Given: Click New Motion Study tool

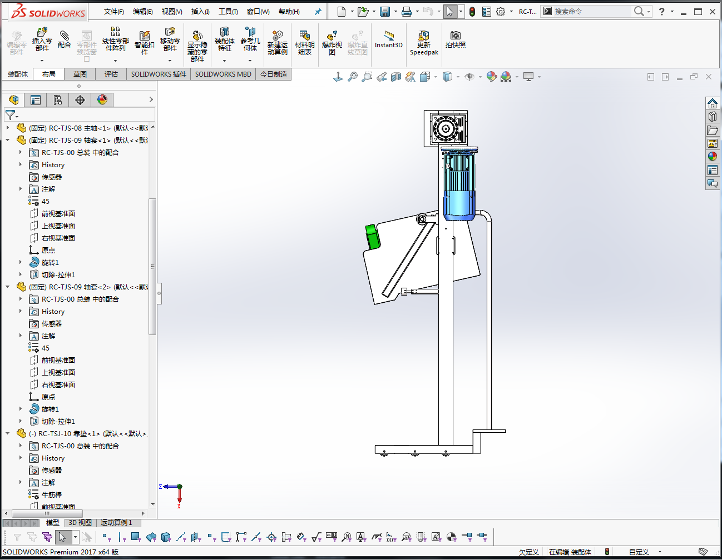Looking at the screenshot, I should [277, 43].
